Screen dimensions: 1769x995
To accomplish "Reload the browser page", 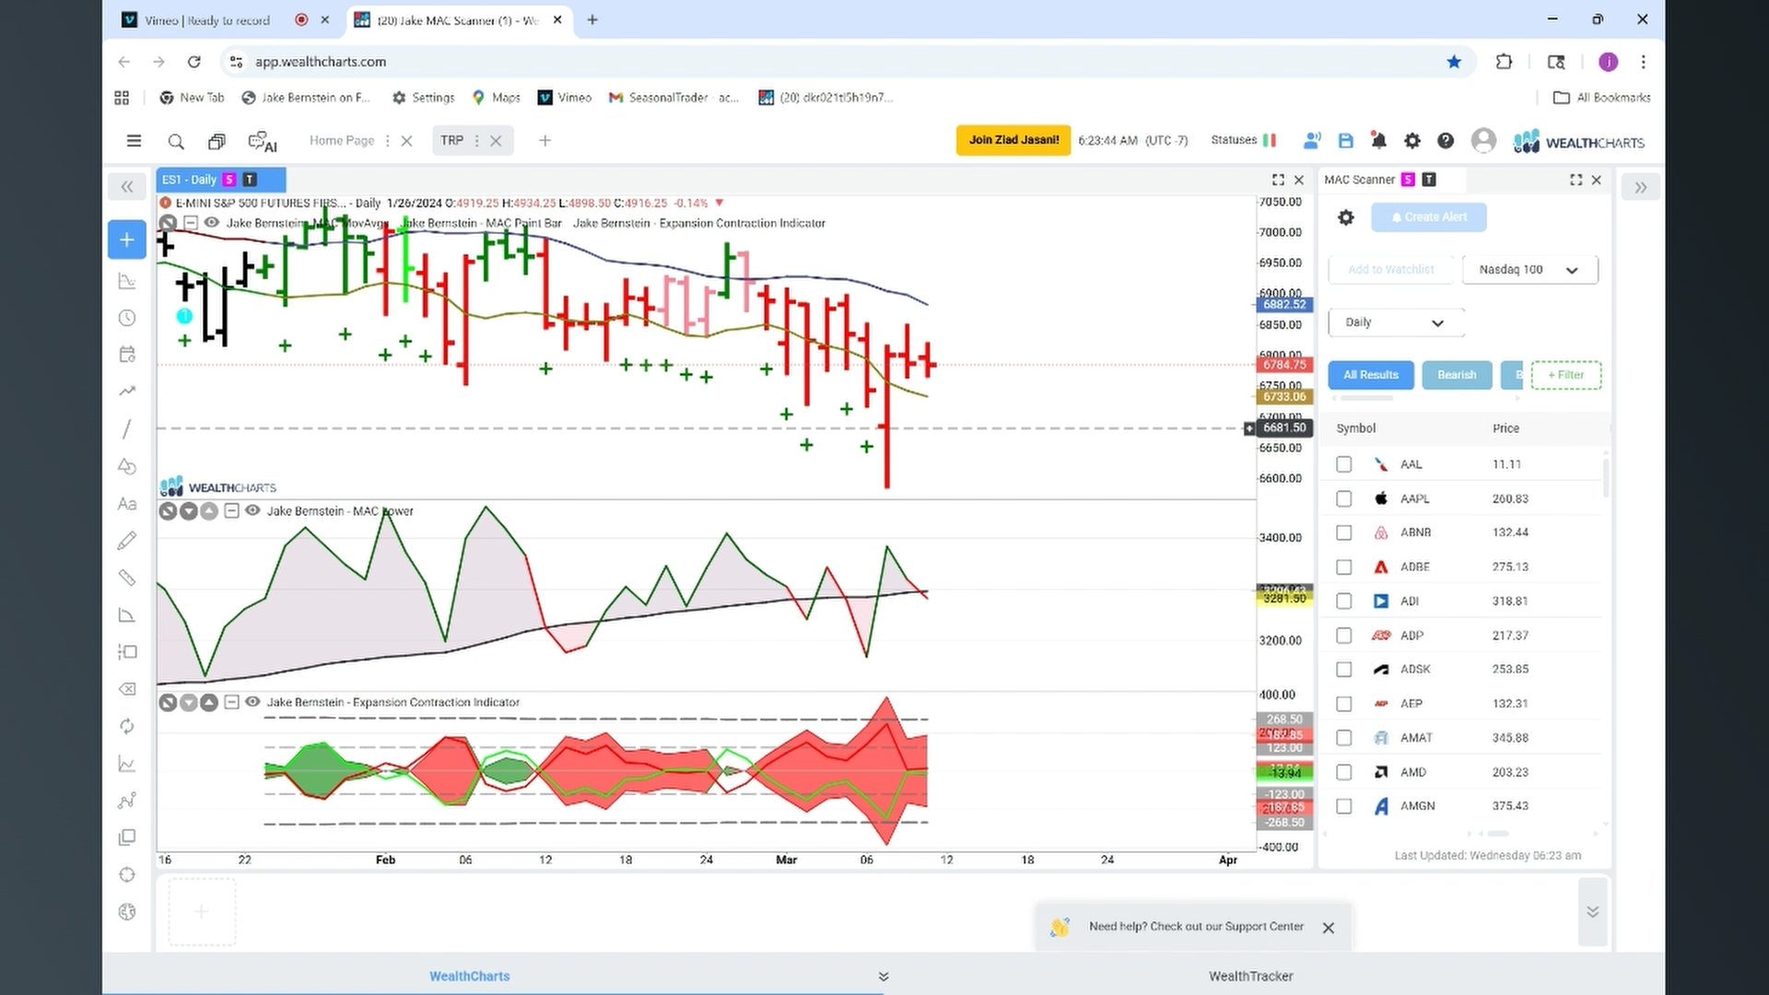I will 193,62.
